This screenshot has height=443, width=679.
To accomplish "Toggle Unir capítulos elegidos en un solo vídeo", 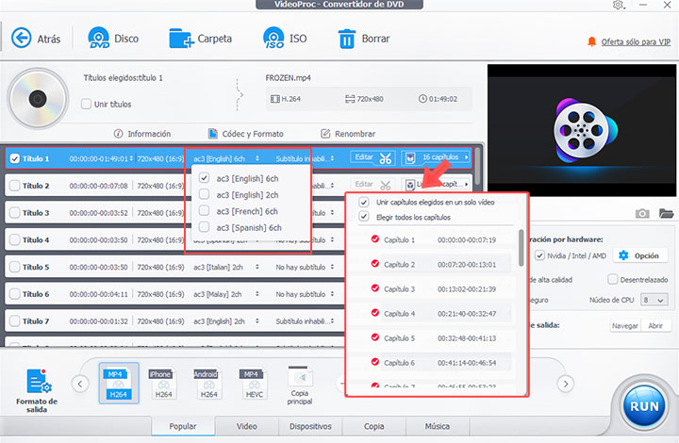I will (364, 202).
